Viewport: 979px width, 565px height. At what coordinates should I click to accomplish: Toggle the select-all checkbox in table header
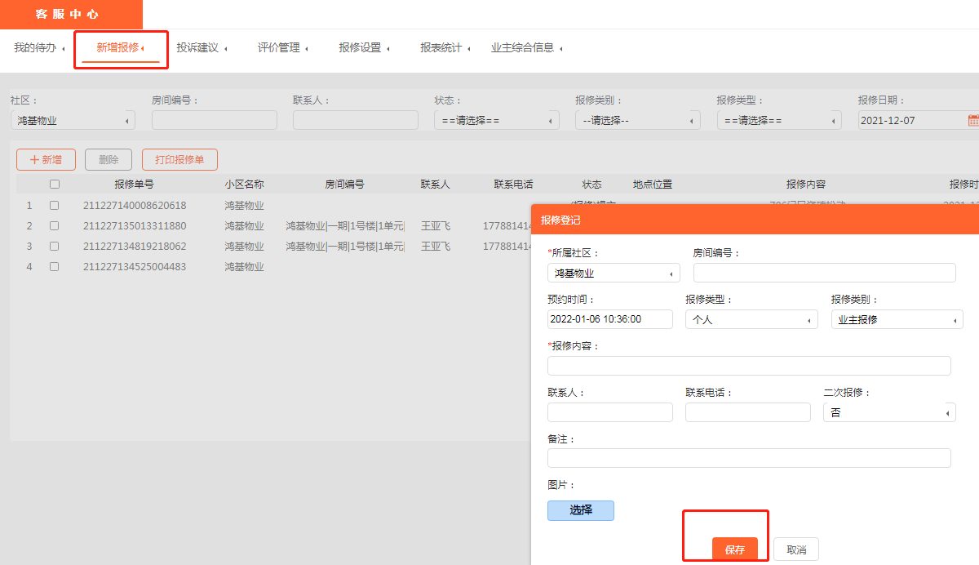tap(55, 185)
